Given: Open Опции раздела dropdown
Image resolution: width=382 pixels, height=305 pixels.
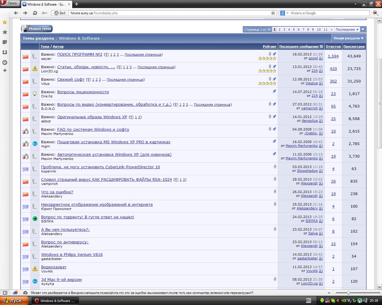Looking at the screenshot, I should pyautogui.click(x=349, y=38).
